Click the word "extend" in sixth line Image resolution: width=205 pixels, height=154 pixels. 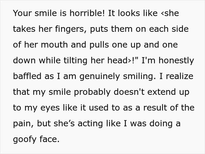click(x=162, y=92)
